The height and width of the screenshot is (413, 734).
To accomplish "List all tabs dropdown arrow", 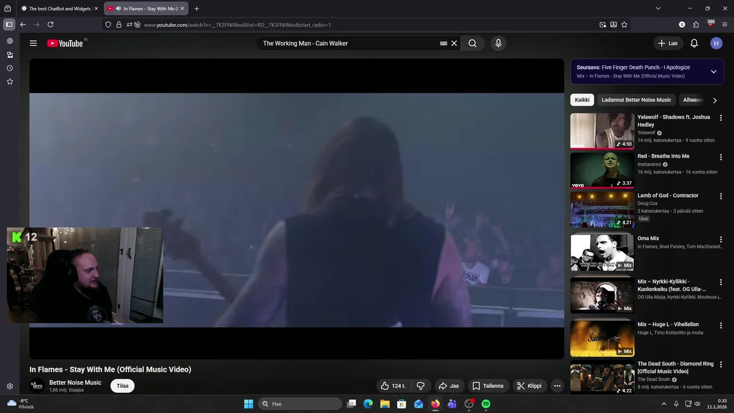I will tap(658, 9).
